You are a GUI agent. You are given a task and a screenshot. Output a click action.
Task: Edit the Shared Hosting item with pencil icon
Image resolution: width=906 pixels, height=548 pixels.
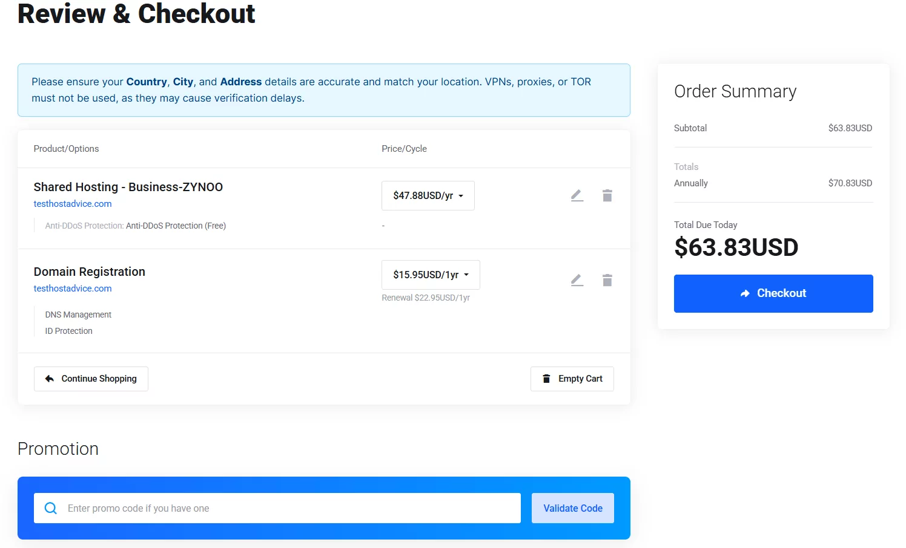coord(577,195)
